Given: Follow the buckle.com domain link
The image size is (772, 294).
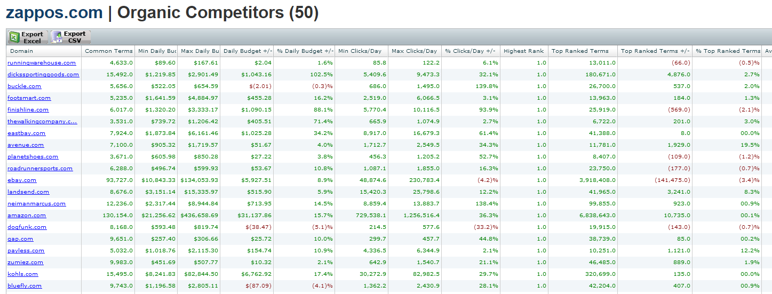Looking at the screenshot, I should [24, 86].
